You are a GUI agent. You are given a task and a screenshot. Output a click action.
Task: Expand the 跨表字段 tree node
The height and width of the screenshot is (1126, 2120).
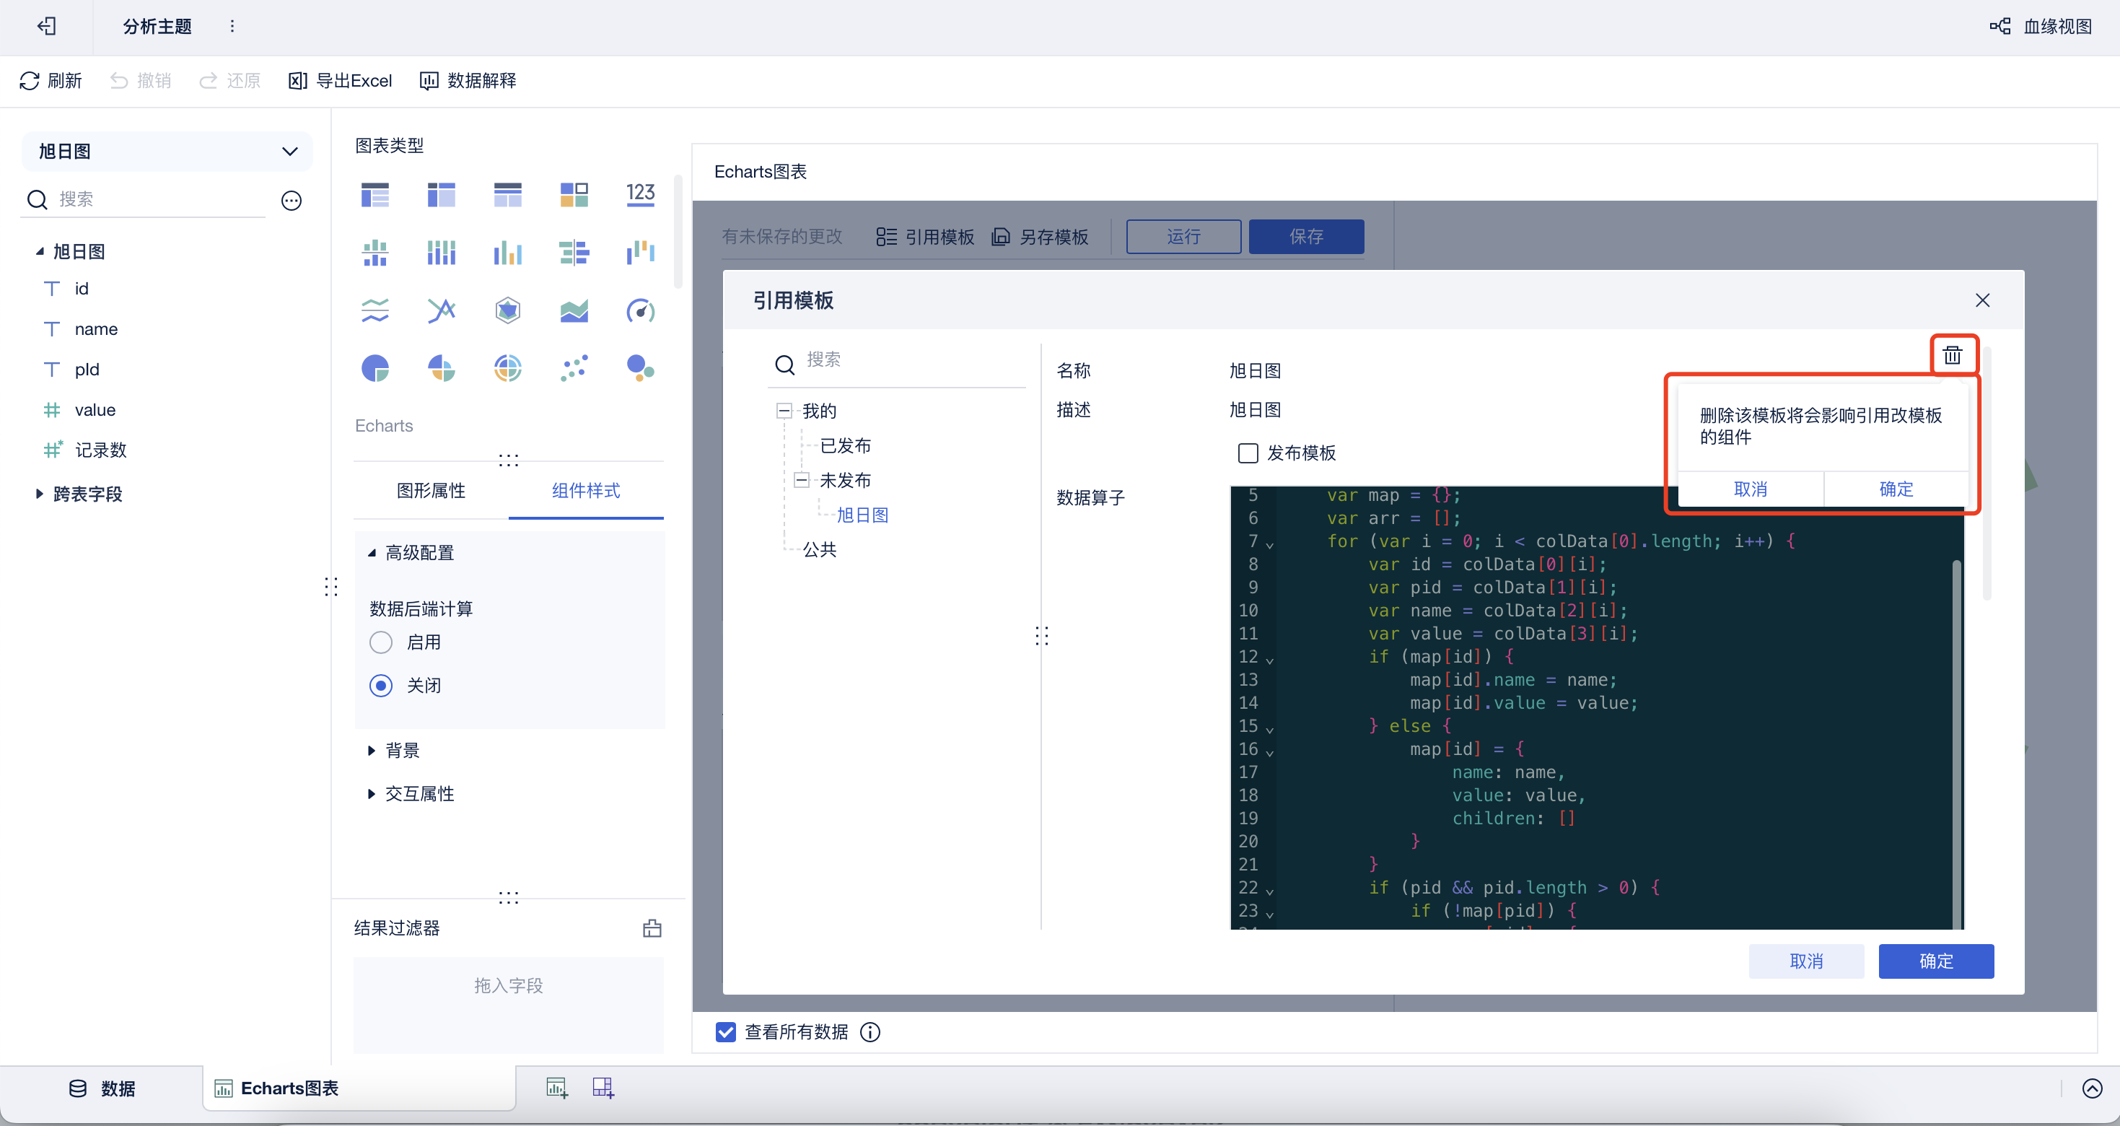pyautogui.click(x=39, y=494)
